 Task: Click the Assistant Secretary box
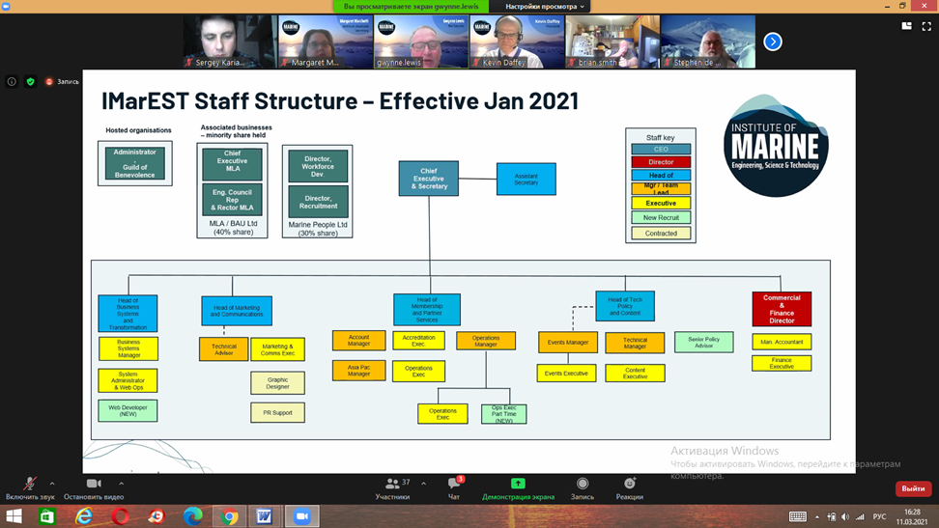click(526, 179)
